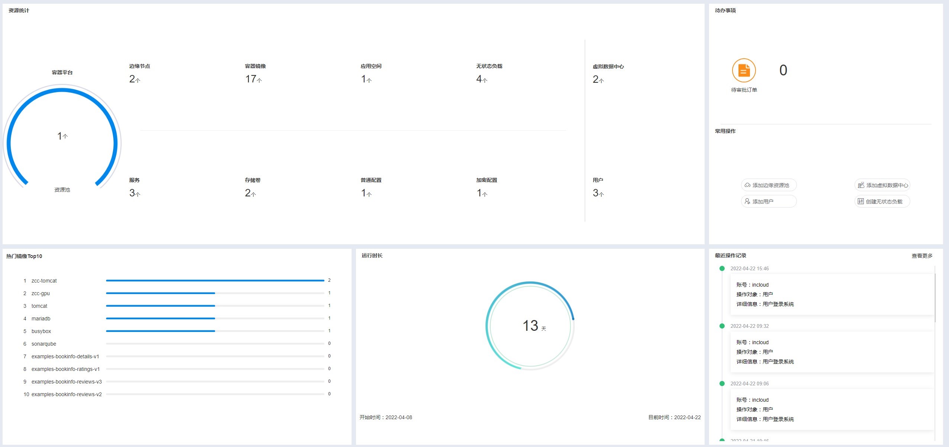Image resolution: width=949 pixels, height=447 pixels.
Task: Click the 13天 running time circle
Action: coord(530,326)
